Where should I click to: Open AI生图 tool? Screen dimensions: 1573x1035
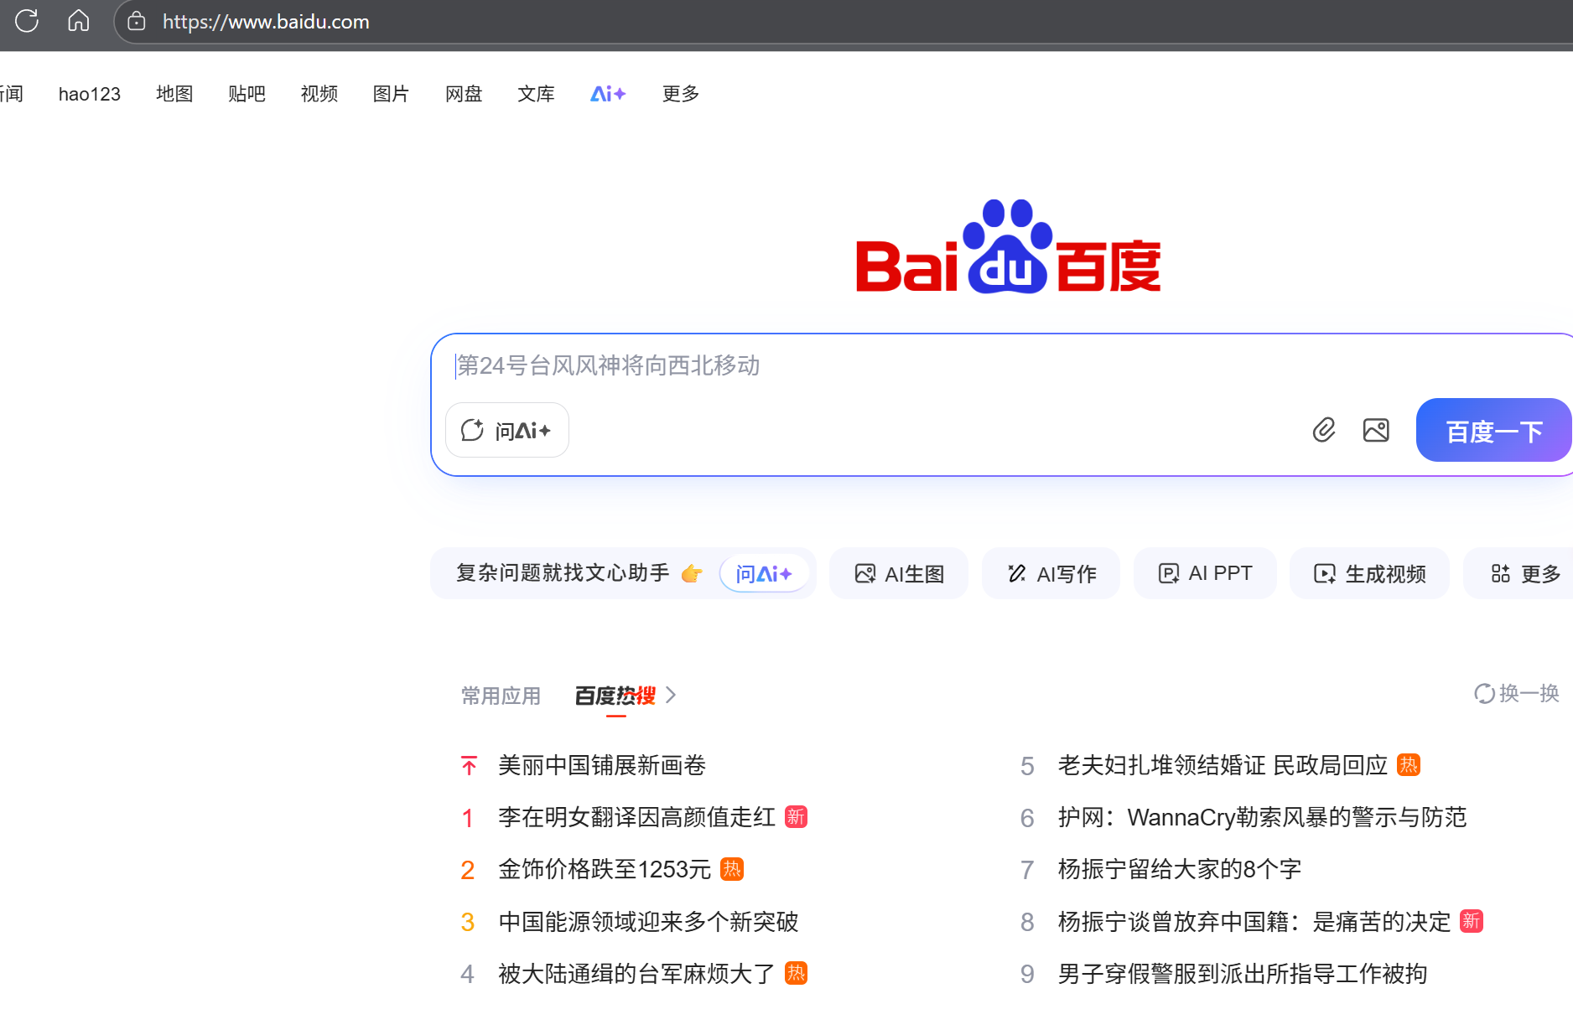pos(899,573)
